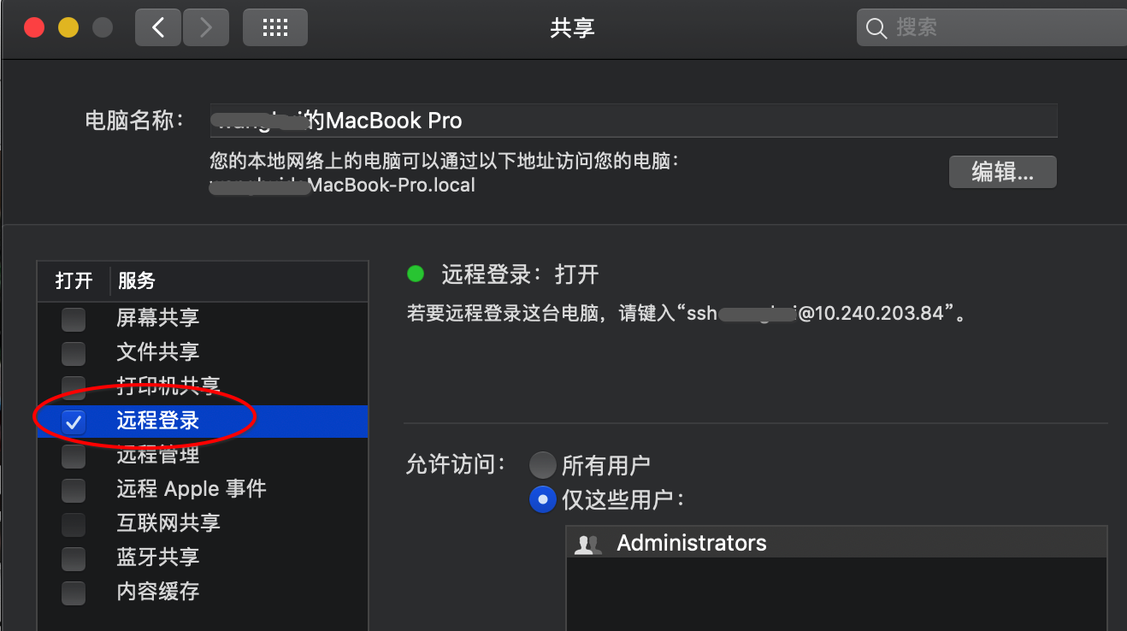Show all preferences with the grid icon
This screenshot has height=631, width=1127.
coord(274,27)
